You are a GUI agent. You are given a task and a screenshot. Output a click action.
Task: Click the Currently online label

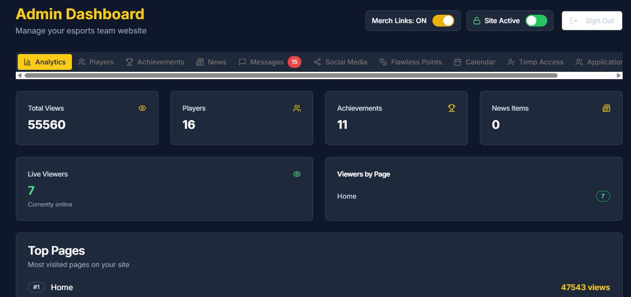tap(50, 204)
